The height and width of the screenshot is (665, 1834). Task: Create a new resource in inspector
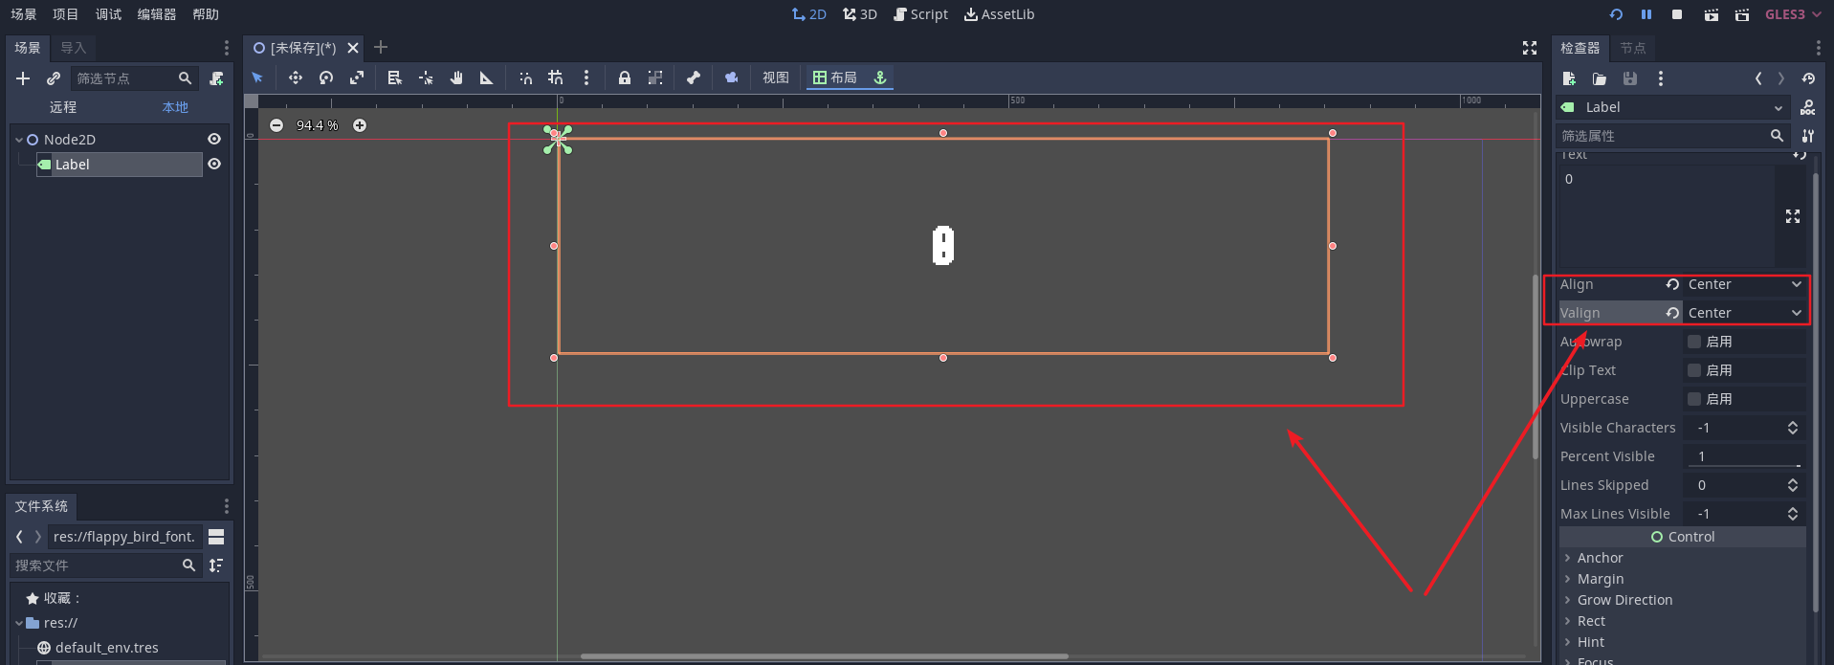[1569, 78]
